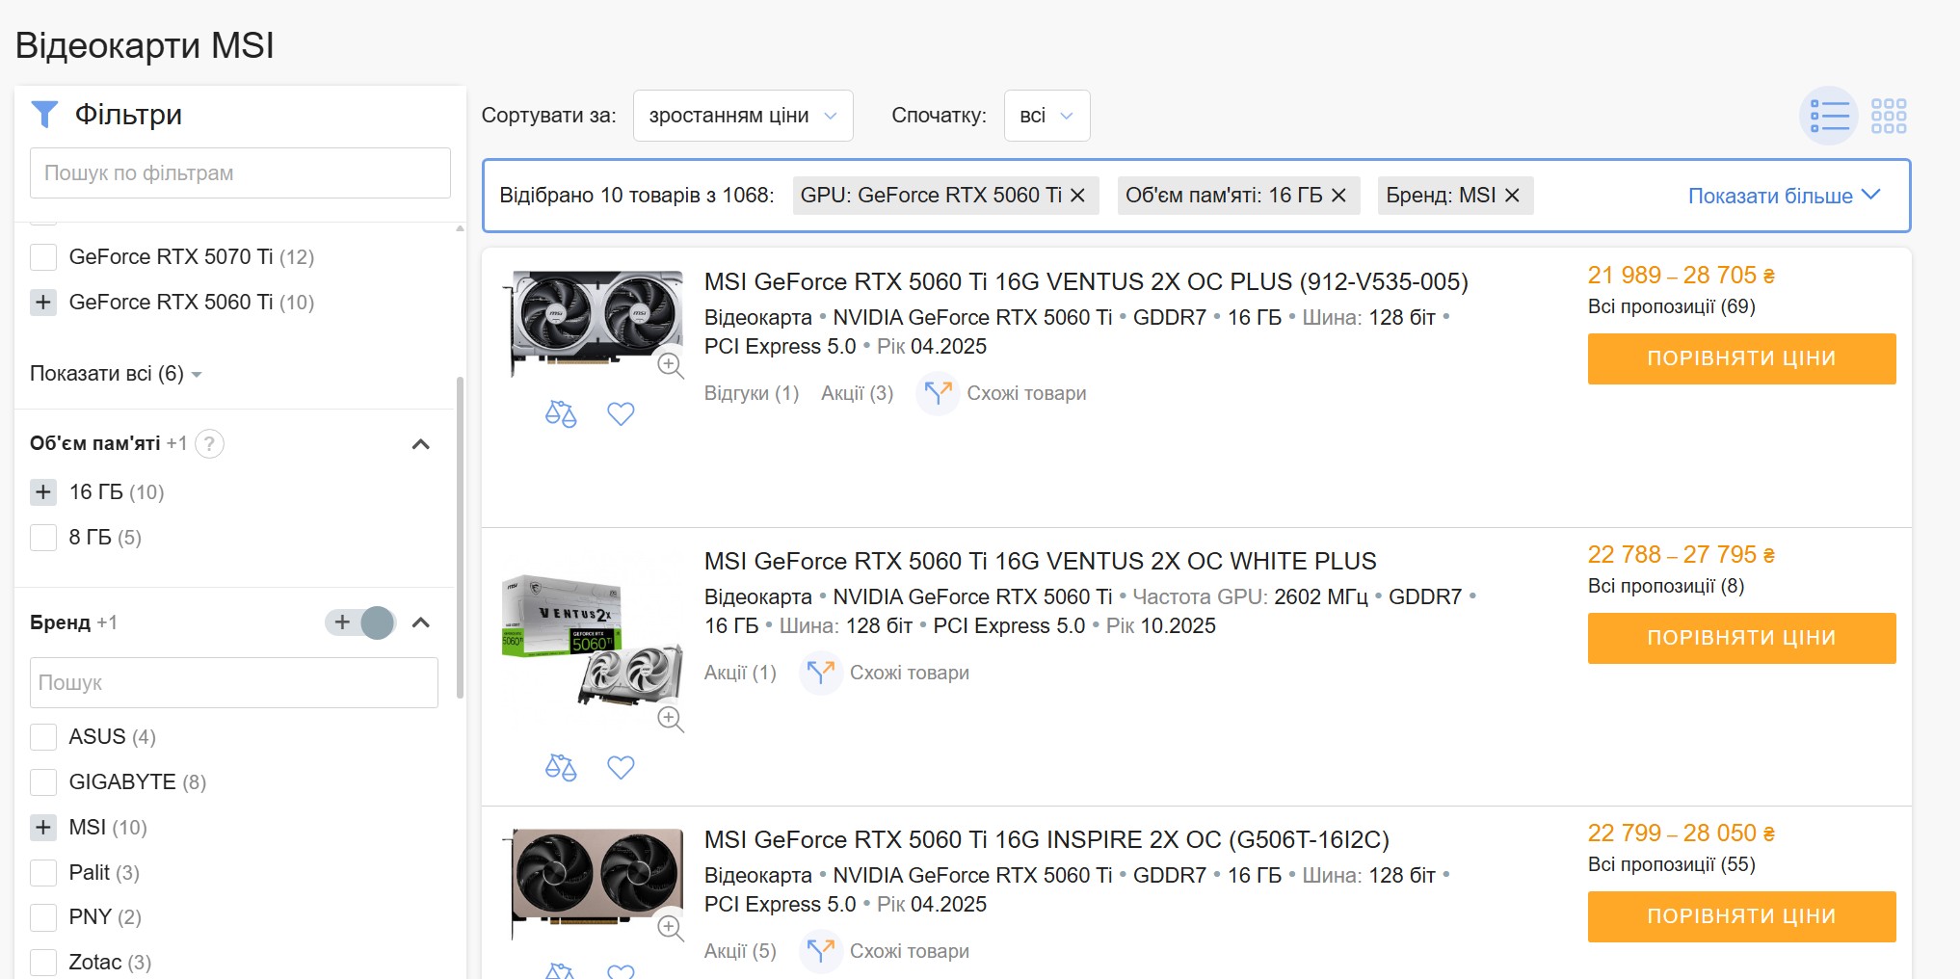Open Акції (3) for VENTUS 2X OC PLUS
The height and width of the screenshot is (979, 1960).
pyautogui.click(x=858, y=393)
